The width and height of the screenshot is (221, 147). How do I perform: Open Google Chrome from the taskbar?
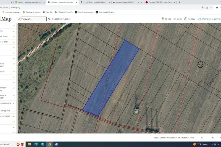(x=49, y=144)
